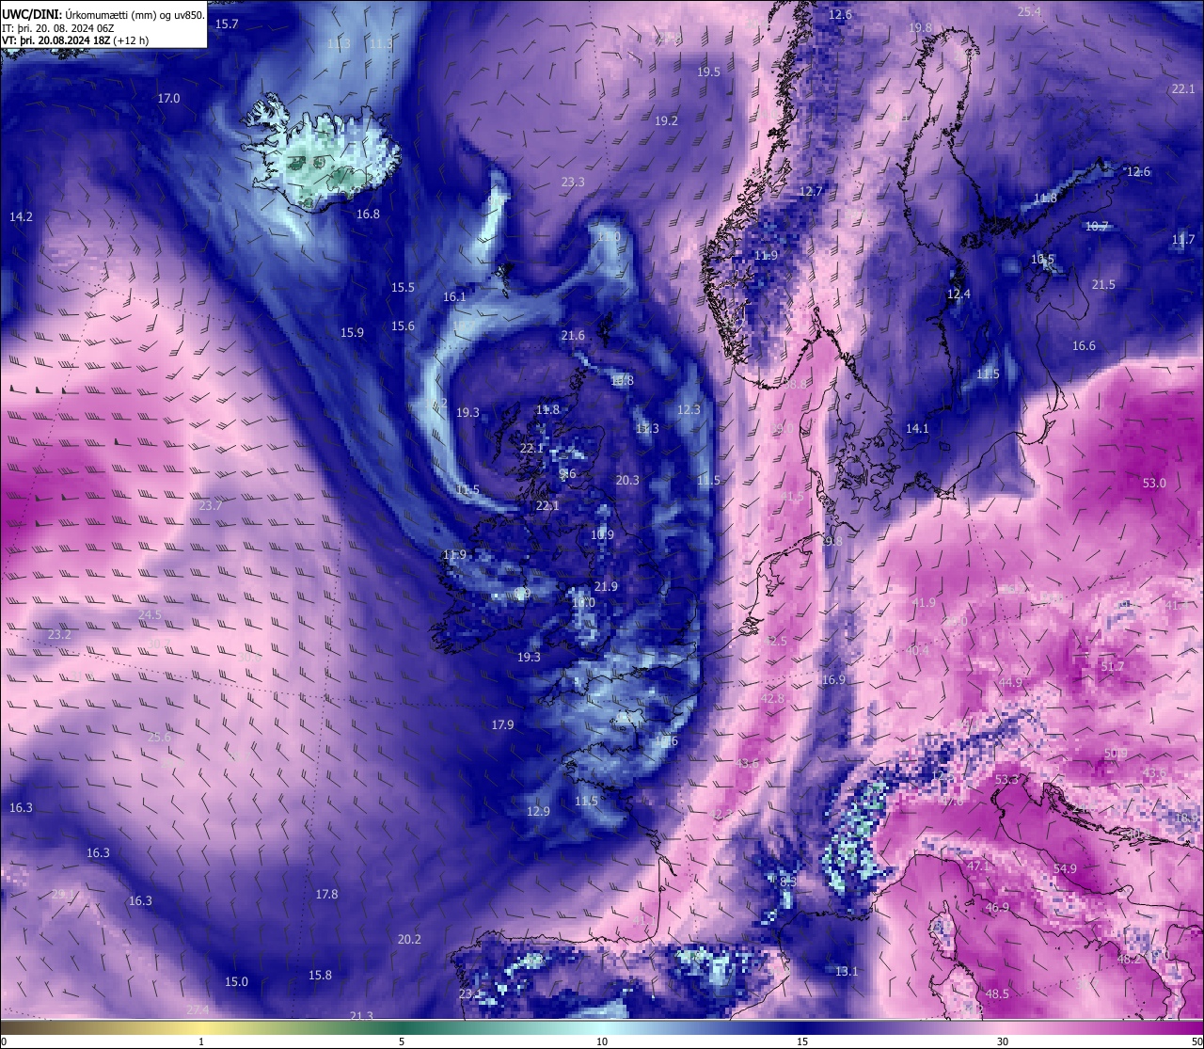Image resolution: width=1204 pixels, height=1049 pixels.
Task: Click the 23.3 value north of Scotland
Action: point(573,183)
